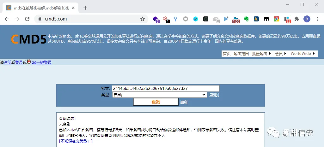The height and width of the screenshot is (147, 324).
Task: Reload the cmd5.com page
Action: [27, 19]
